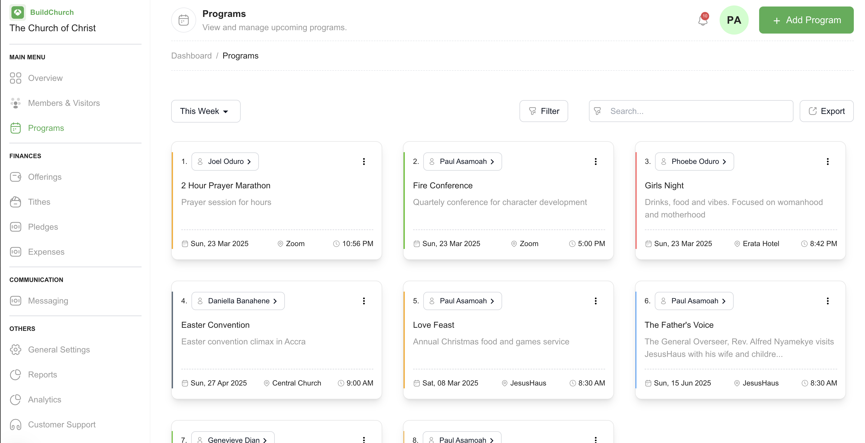Click the Expenses money icon
This screenshot has height=443, width=865.
(x=15, y=252)
